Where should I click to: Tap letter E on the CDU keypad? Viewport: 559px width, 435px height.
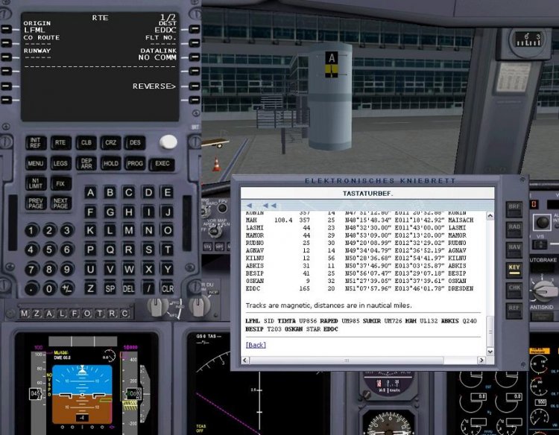[167, 193]
